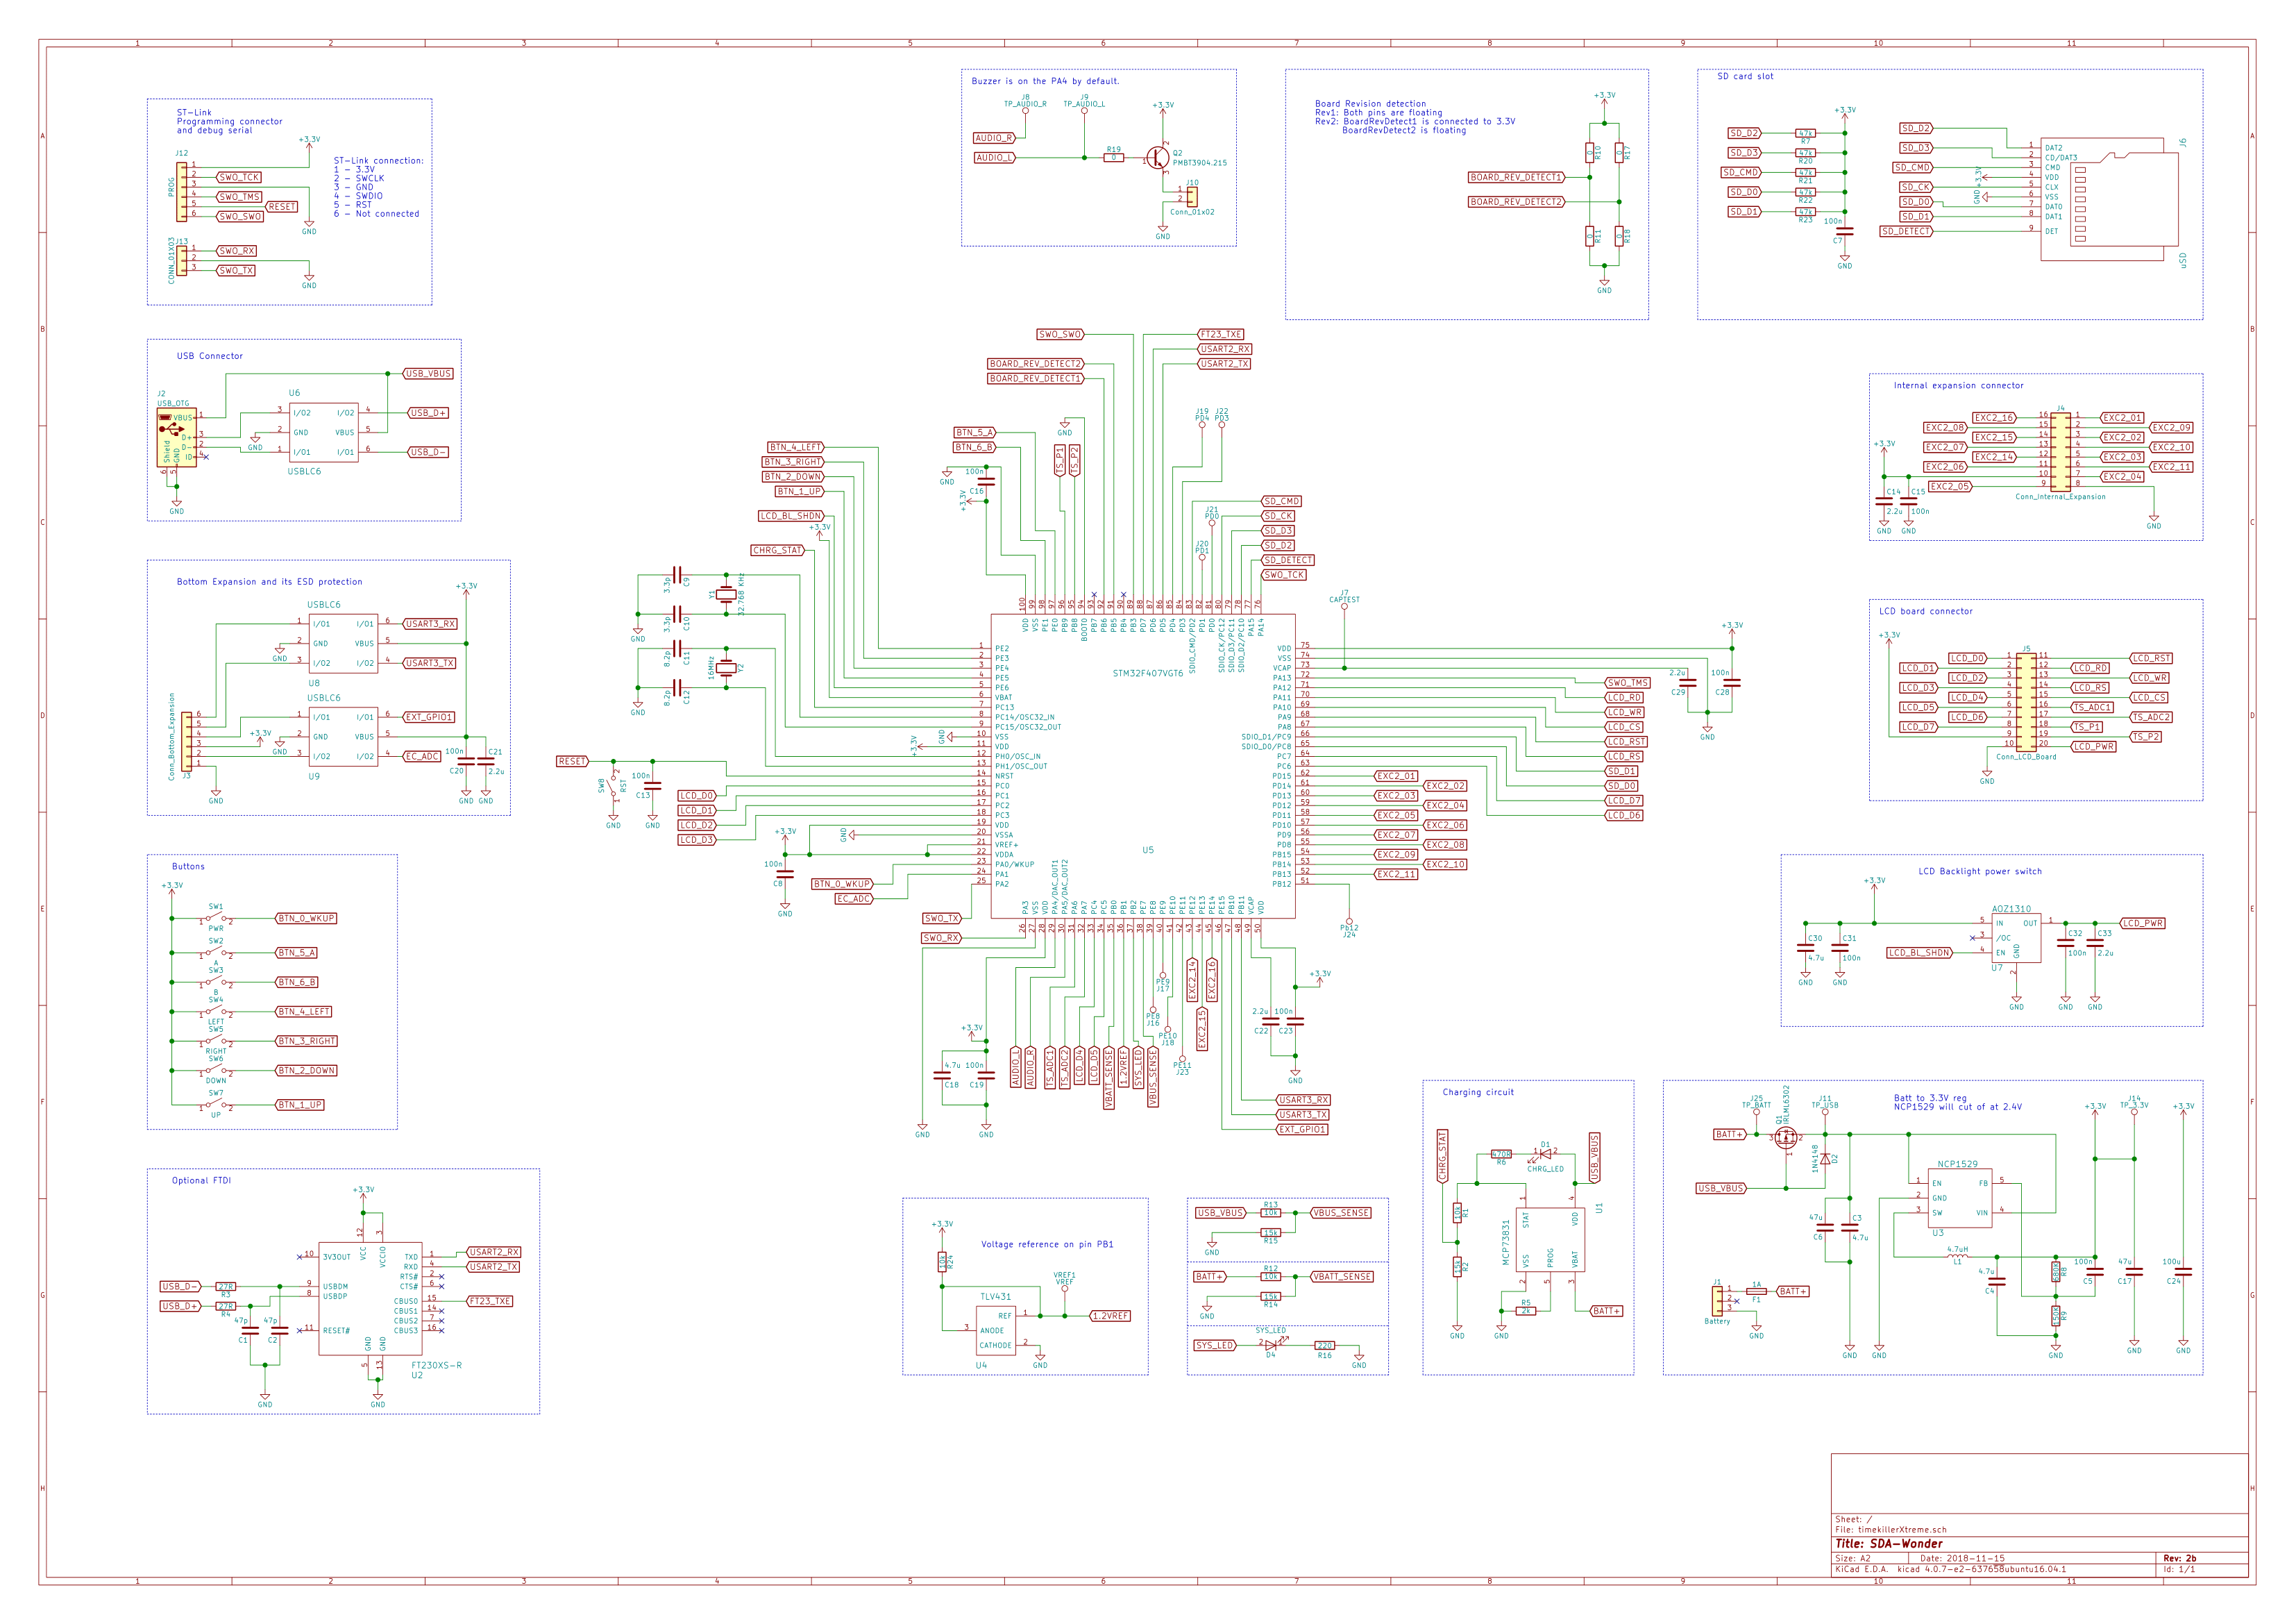Click the Conn_Internal_Expansion connector J4
Screen dimensions: 2296x1624
(2060, 451)
